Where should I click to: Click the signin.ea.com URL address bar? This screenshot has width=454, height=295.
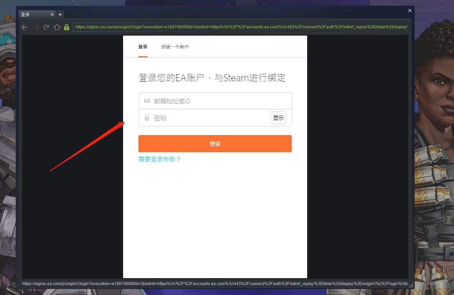[x=241, y=27]
